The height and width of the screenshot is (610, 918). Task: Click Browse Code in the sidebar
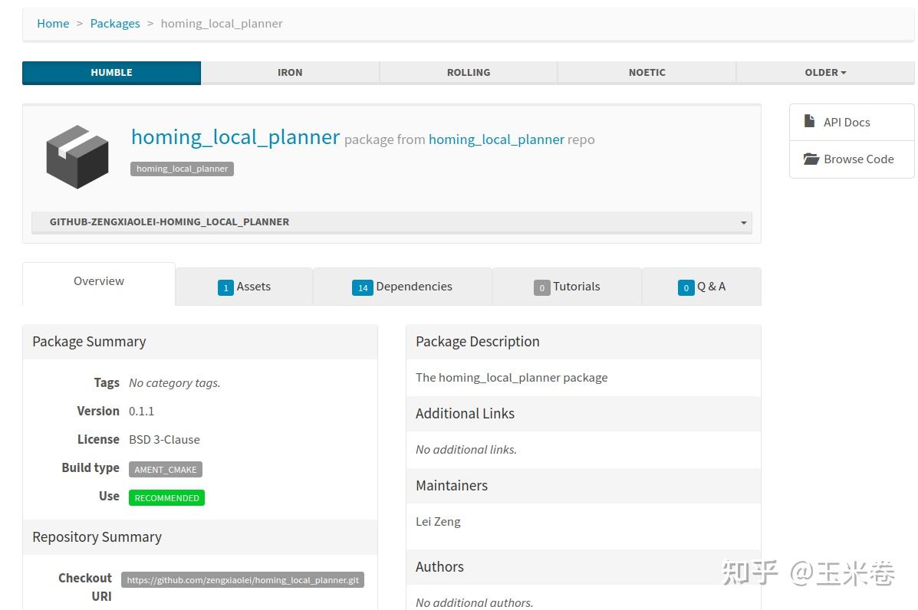[x=851, y=159]
